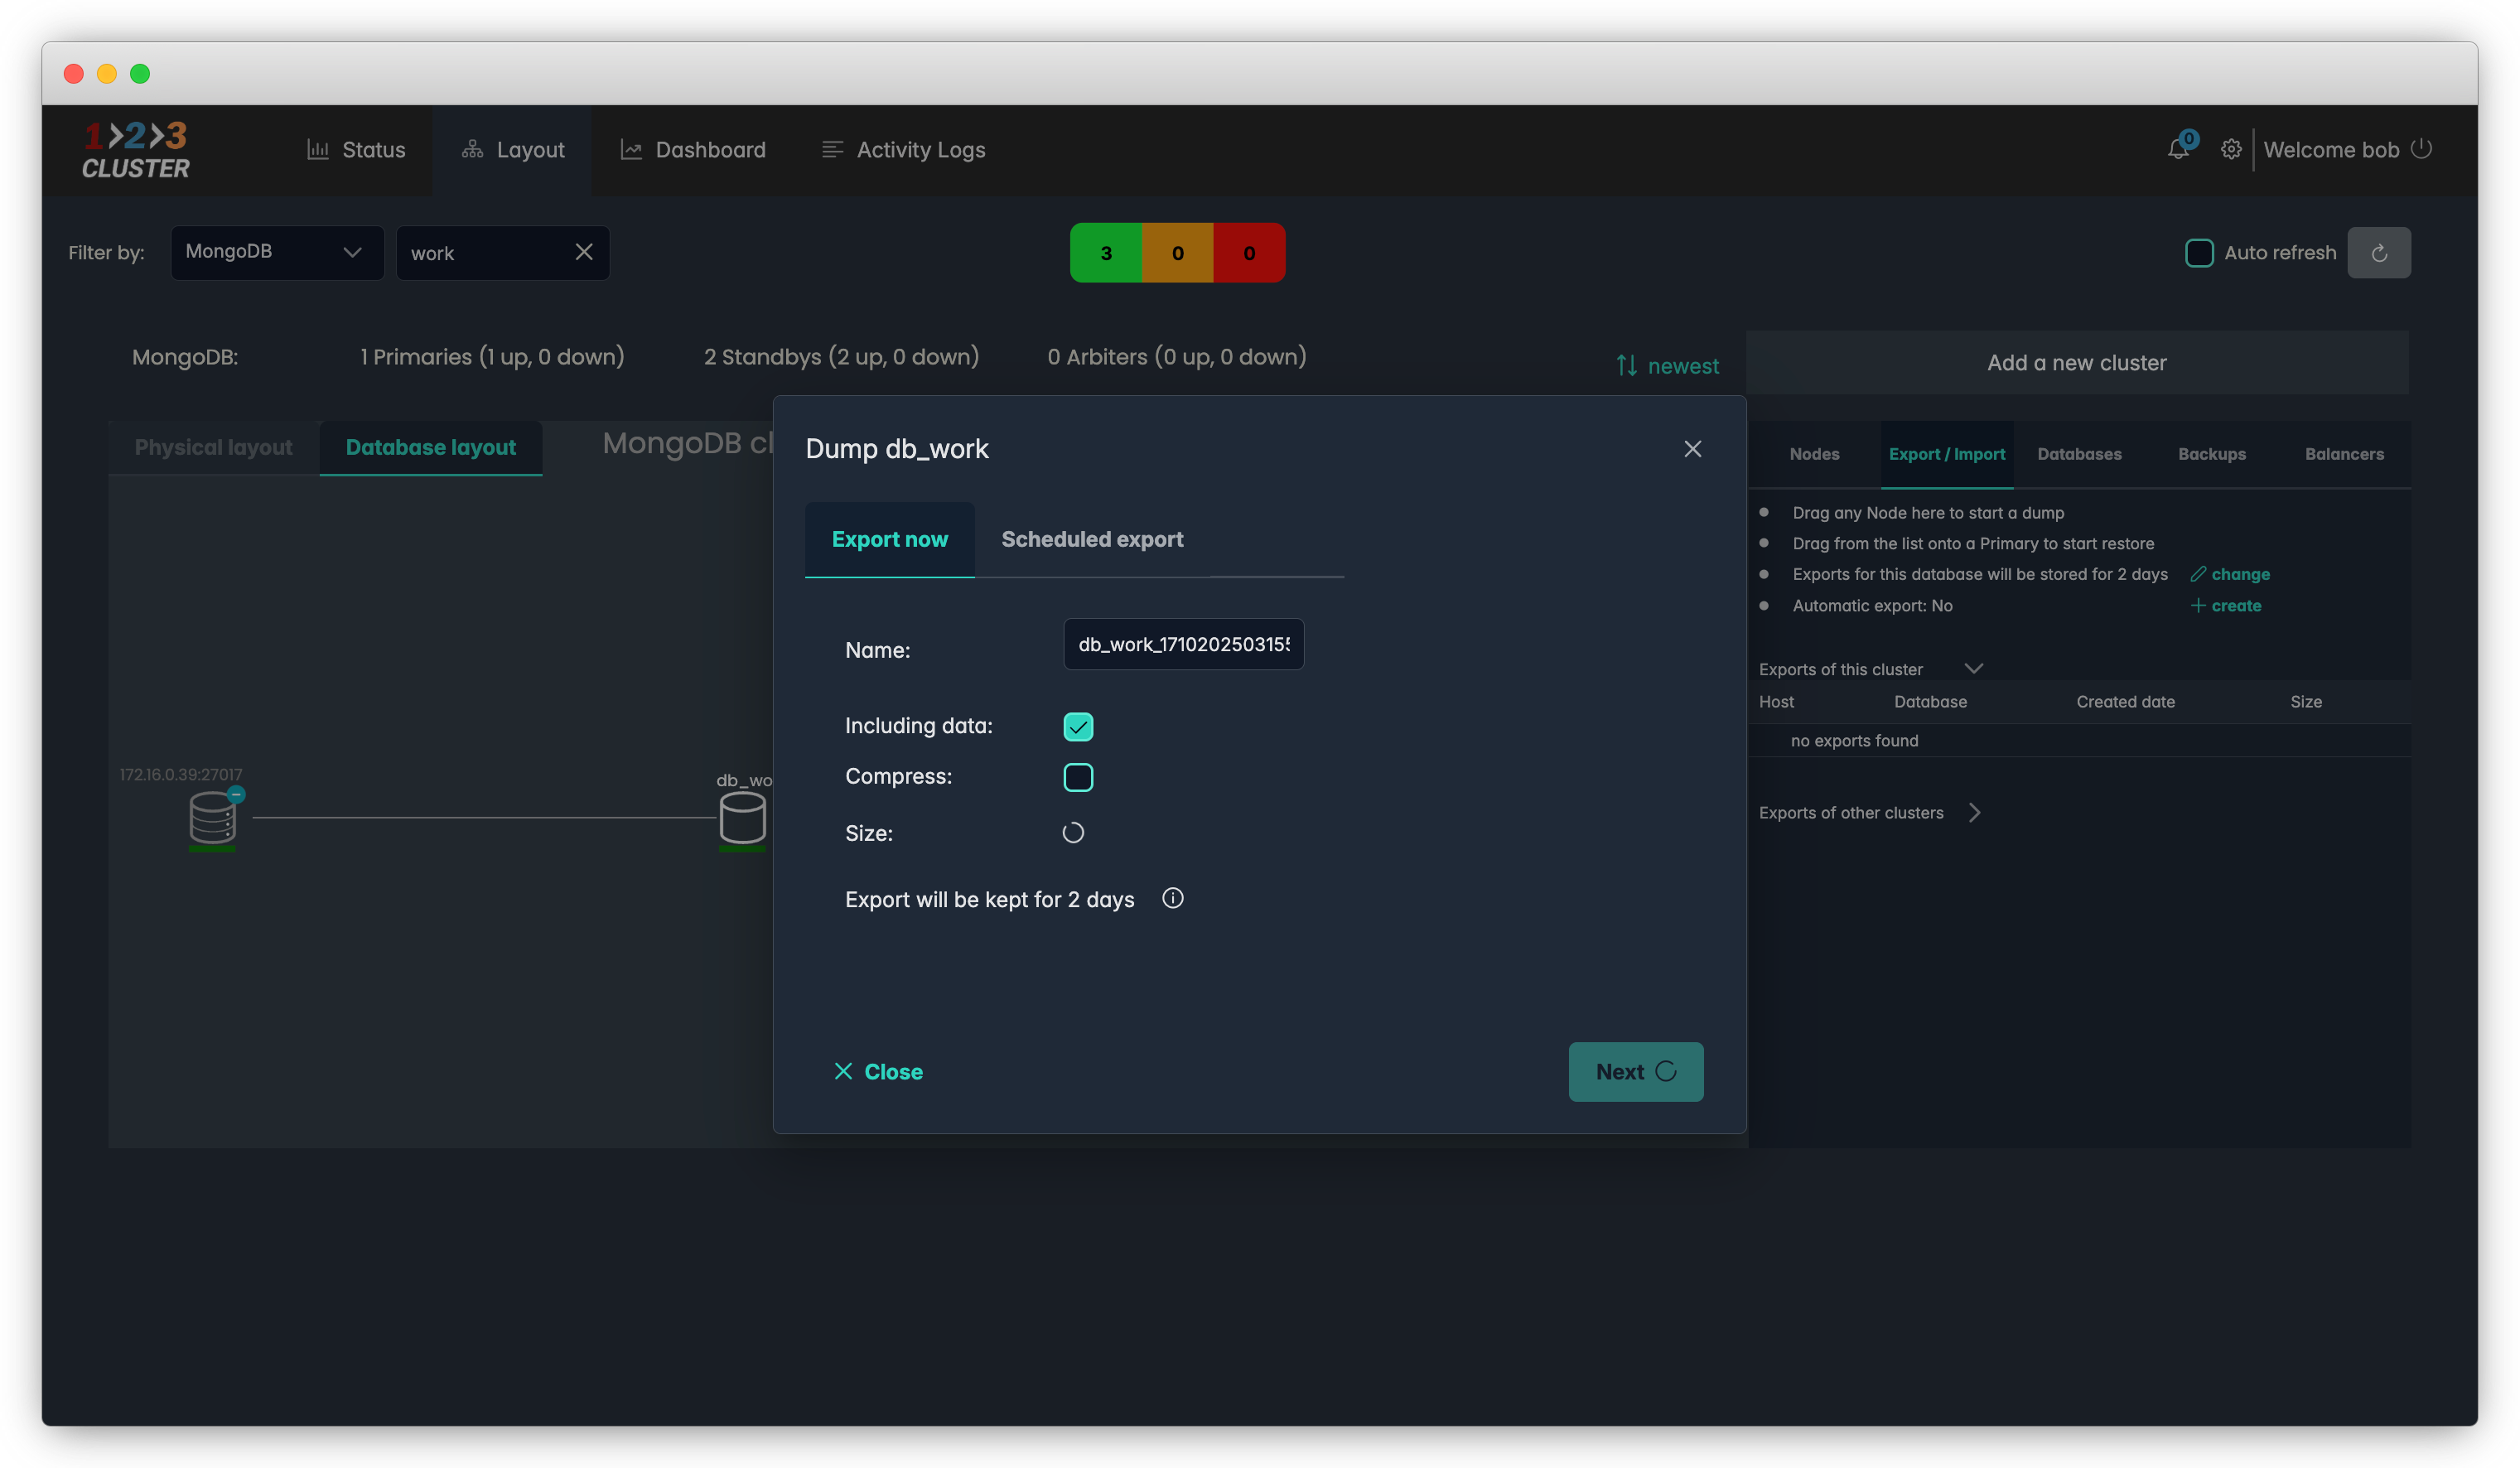Click the Next button
Screen dimensions: 2520x1468
(1635, 1072)
